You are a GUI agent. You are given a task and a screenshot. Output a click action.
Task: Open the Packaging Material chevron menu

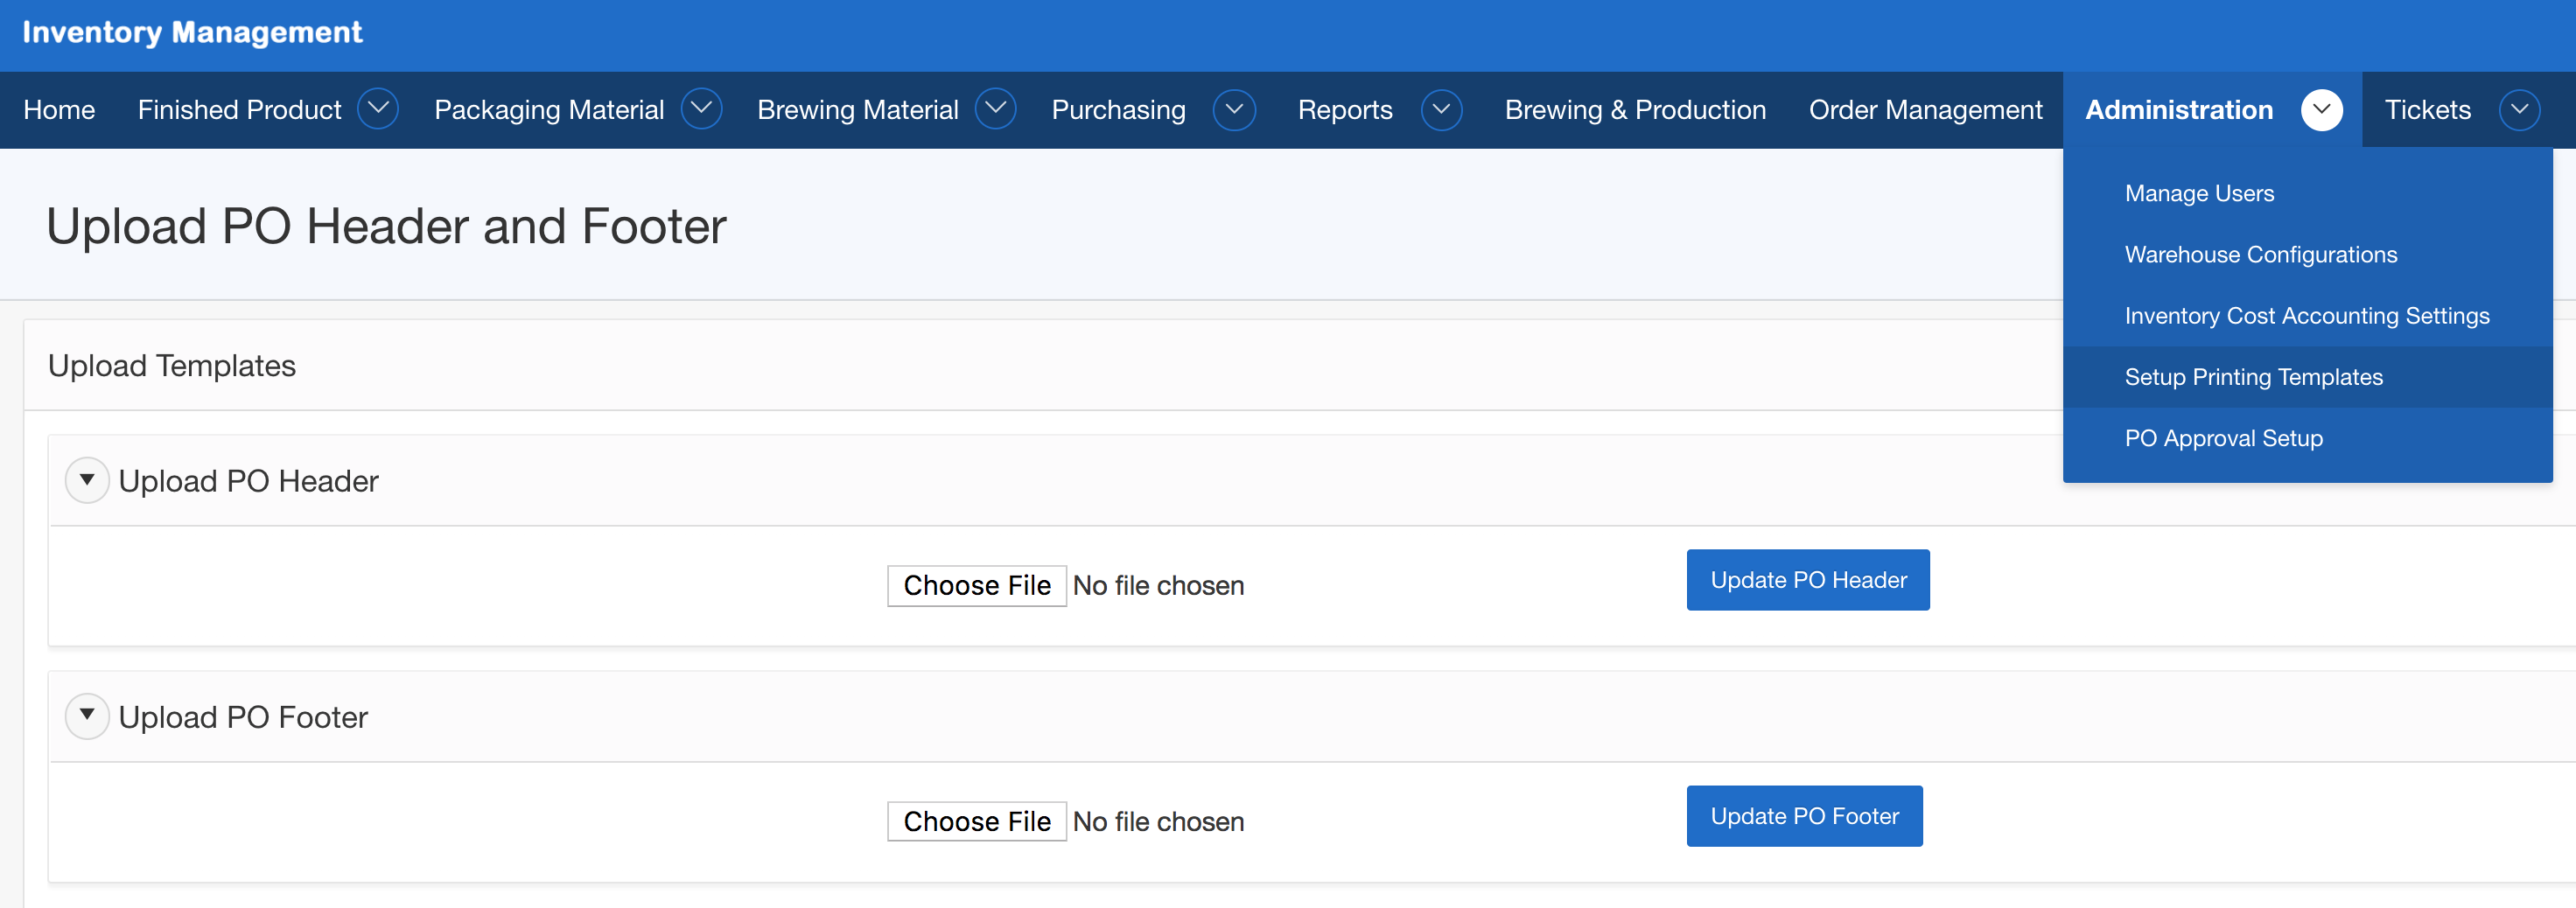(x=701, y=109)
